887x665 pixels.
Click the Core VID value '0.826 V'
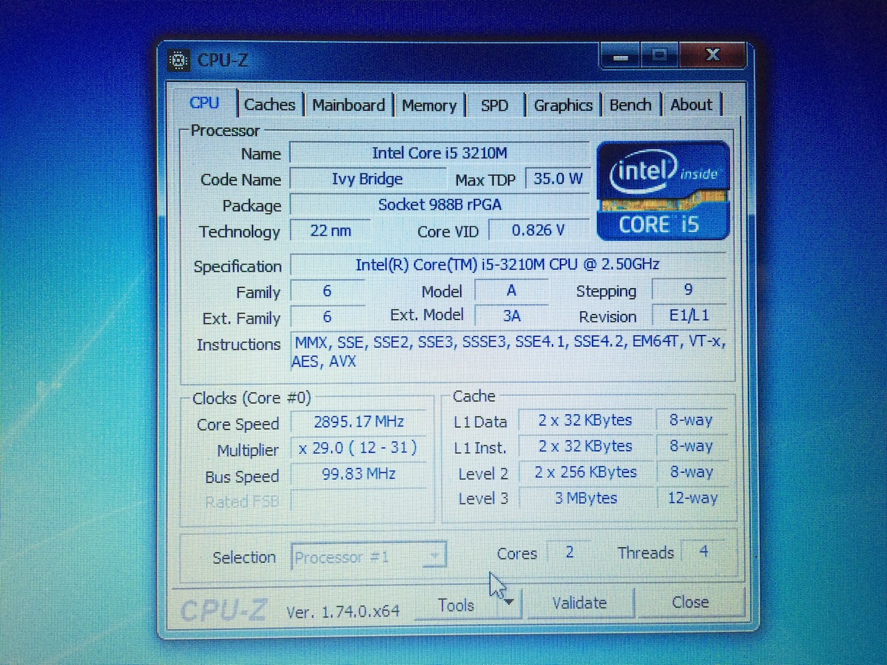(538, 230)
